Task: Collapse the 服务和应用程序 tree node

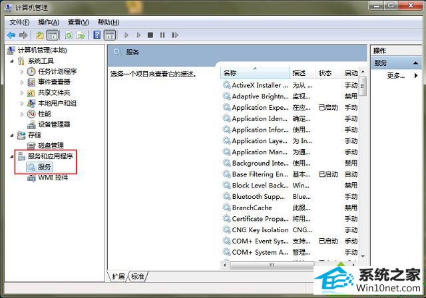Action: coord(12,156)
